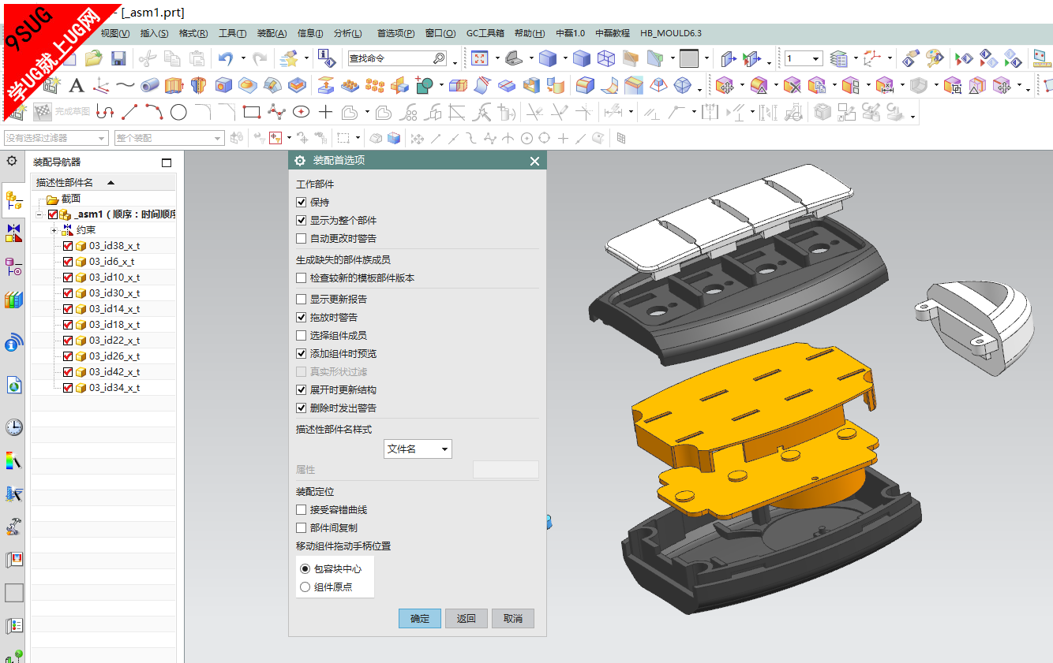Open the Reuse Library books icon

coord(14,300)
